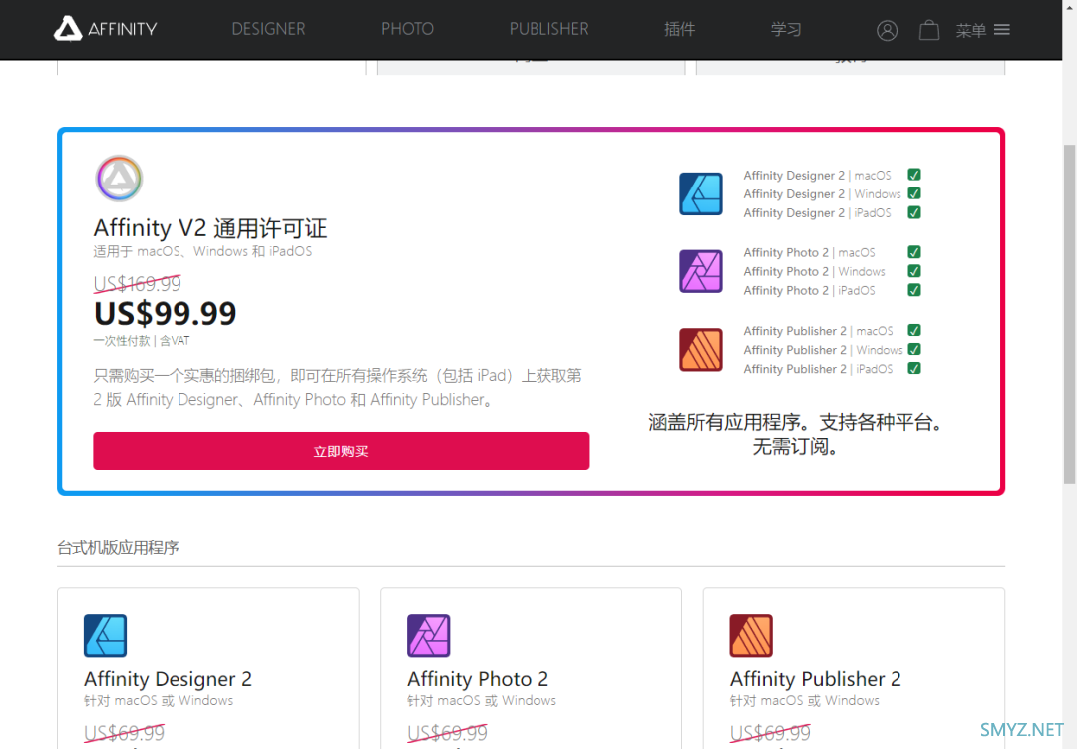The width and height of the screenshot is (1077, 749).
Task: Click Affinity Designer 2 | Windows label
Action: (822, 194)
